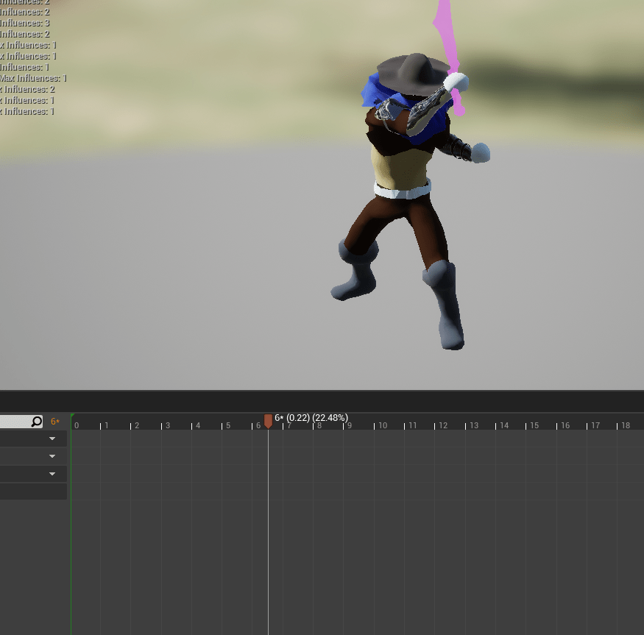This screenshot has height=635, width=644.
Task: Click the empty fourth track row header
Action: [33, 492]
